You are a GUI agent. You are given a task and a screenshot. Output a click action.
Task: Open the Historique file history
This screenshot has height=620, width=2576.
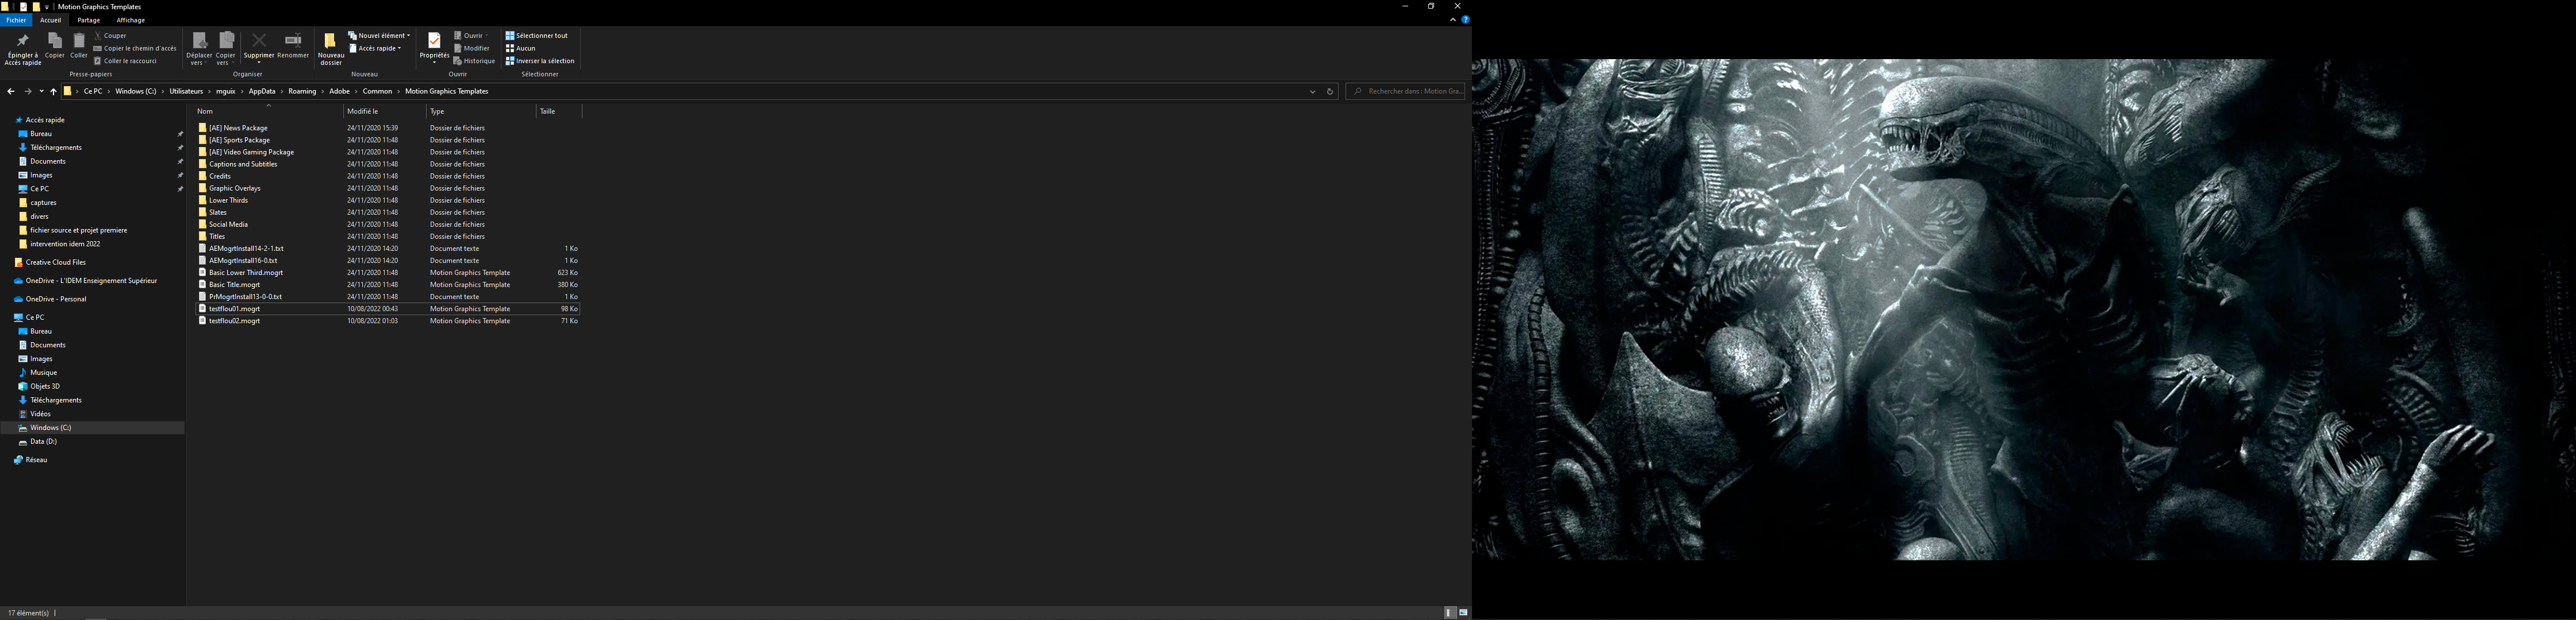pos(474,61)
